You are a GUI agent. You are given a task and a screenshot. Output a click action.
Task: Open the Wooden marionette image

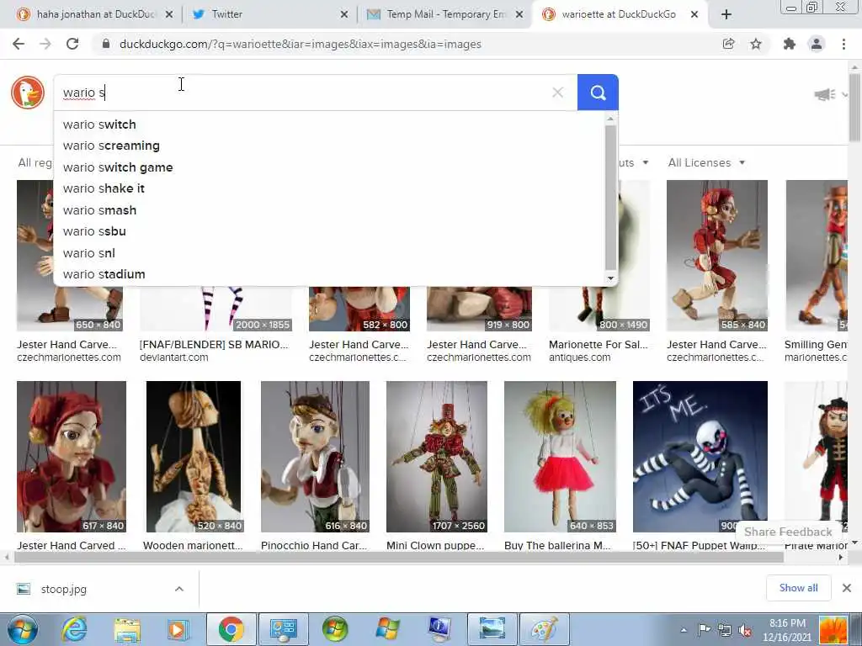193,457
